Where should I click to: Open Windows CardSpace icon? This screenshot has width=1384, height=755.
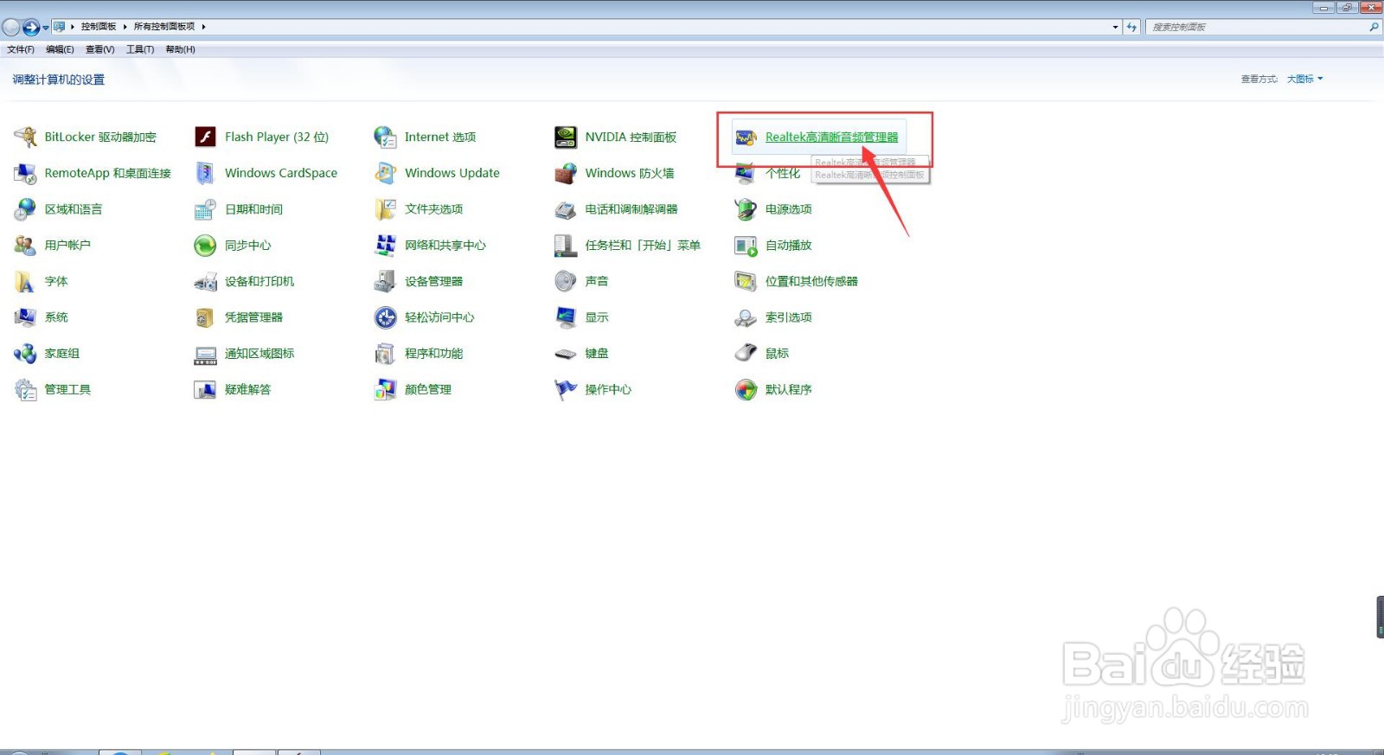[x=205, y=173]
